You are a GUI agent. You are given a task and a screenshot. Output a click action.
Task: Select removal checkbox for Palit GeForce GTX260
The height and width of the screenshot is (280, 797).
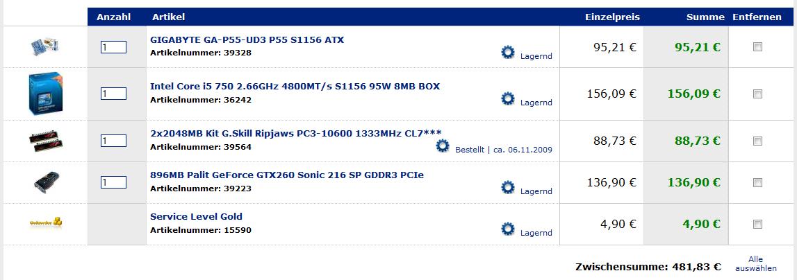pos(757,182)
